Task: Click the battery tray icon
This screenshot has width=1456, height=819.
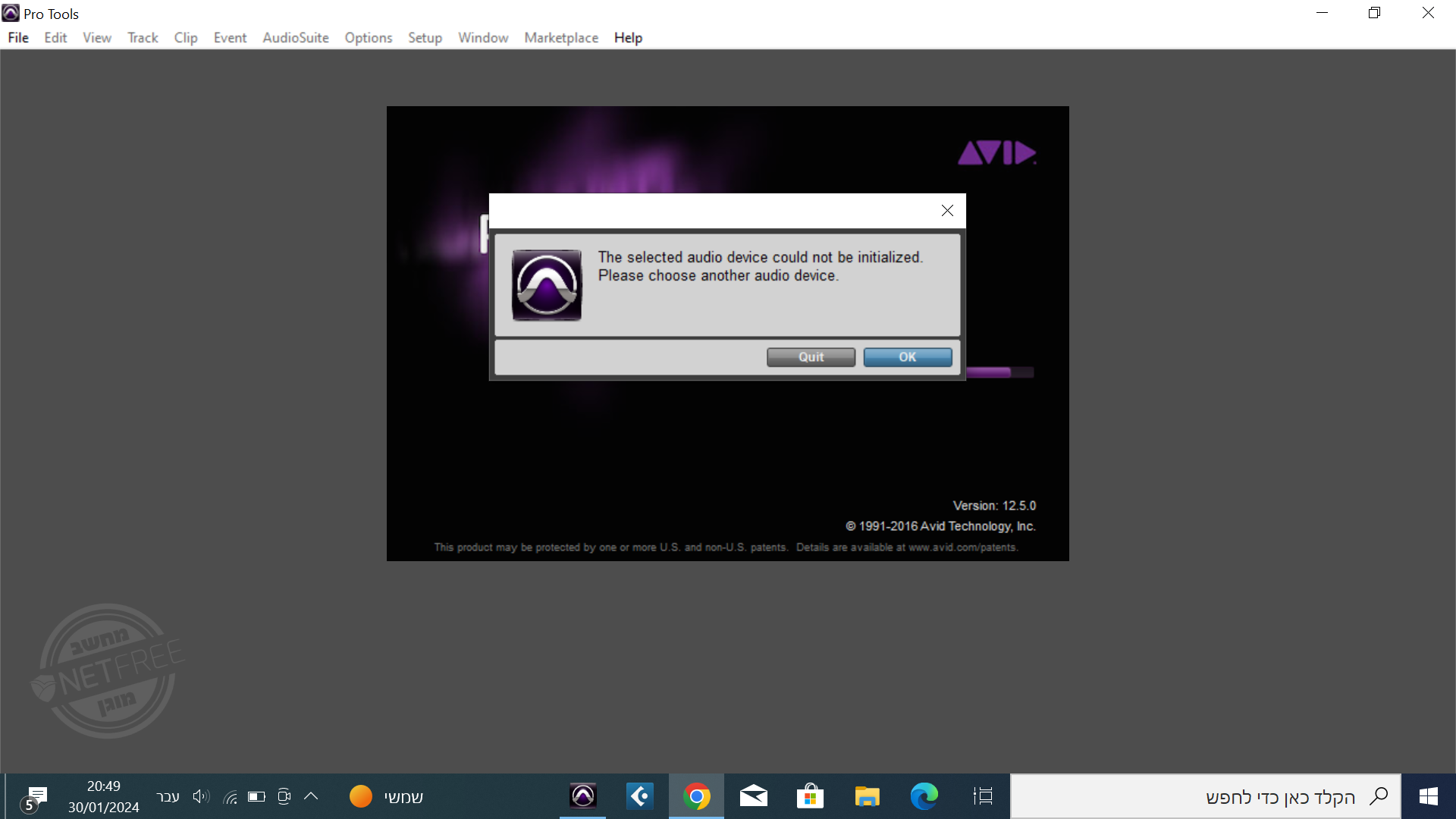Action: [x=256, y=796]
